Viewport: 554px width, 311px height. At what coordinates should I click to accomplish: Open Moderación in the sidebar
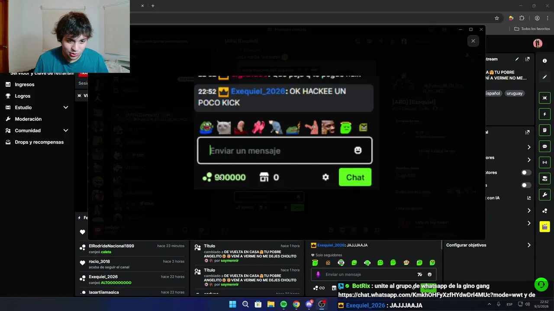click(x=28, y=119)
